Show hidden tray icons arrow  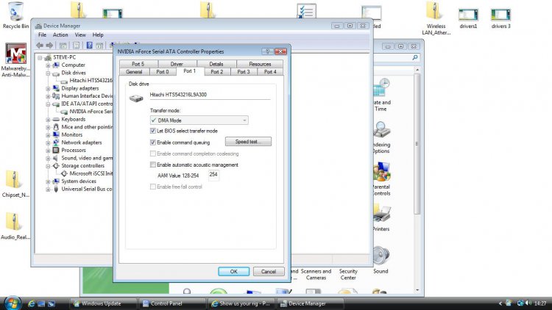point(500,303)
